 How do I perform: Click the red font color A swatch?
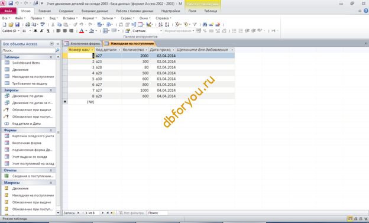(82, 31)
